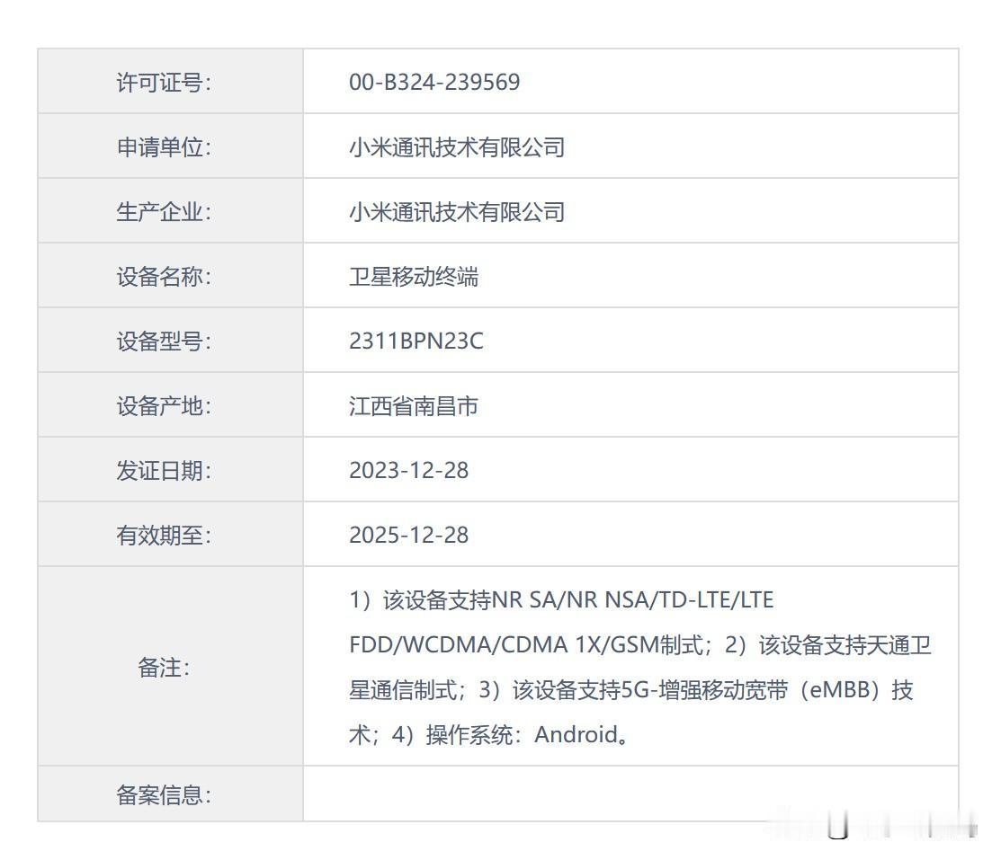Click the 设备产地 label
Image resolution: width=1001 pixels, height=860 pixels.
click(164, 406)
